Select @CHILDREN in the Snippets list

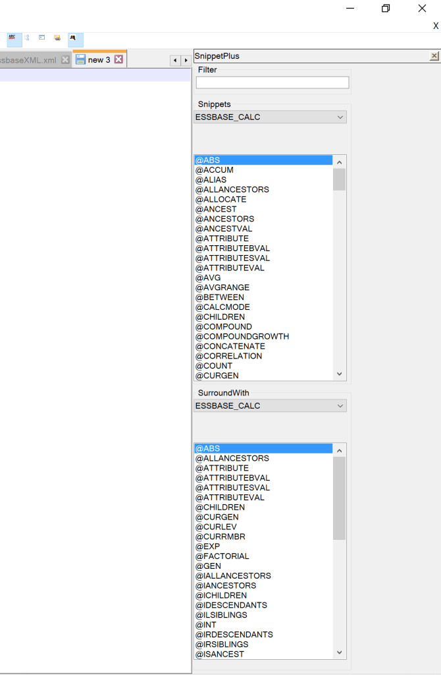[263, 317]
